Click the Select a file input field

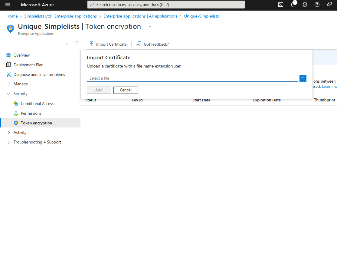[192, 78]
